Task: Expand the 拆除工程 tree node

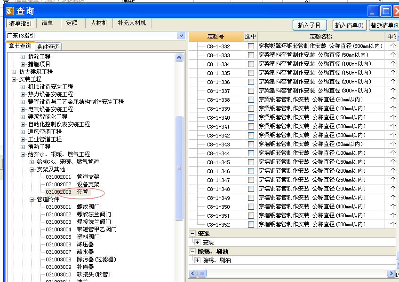Action: point(23,57)
